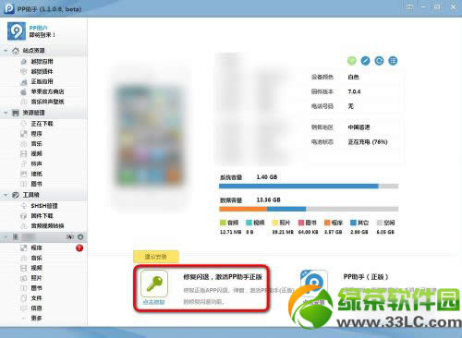Maximize the PP助手 window
The height and width of the screenshot is (338, 462).
click(437, 7)
